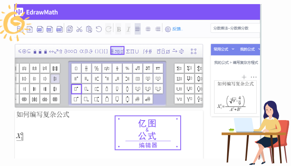Insert slanted fraction % template
The width and height of the screenshot is (291, 166).
[x=97, y=68]
